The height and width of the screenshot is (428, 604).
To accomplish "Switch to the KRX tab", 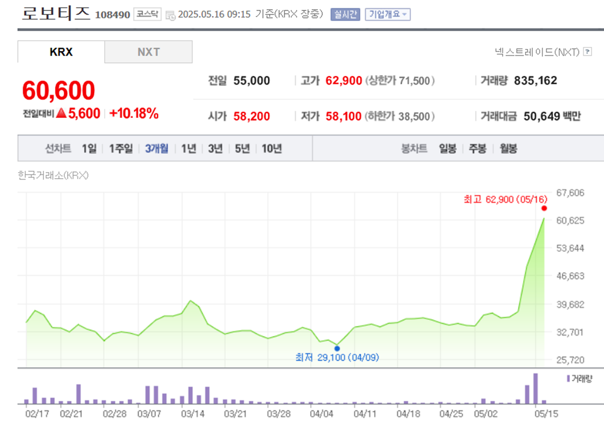I will tap(61, 52).
